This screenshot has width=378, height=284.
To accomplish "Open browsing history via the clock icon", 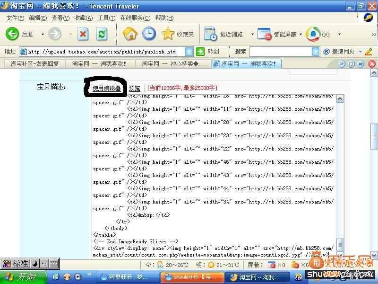I will coord(148,34).
